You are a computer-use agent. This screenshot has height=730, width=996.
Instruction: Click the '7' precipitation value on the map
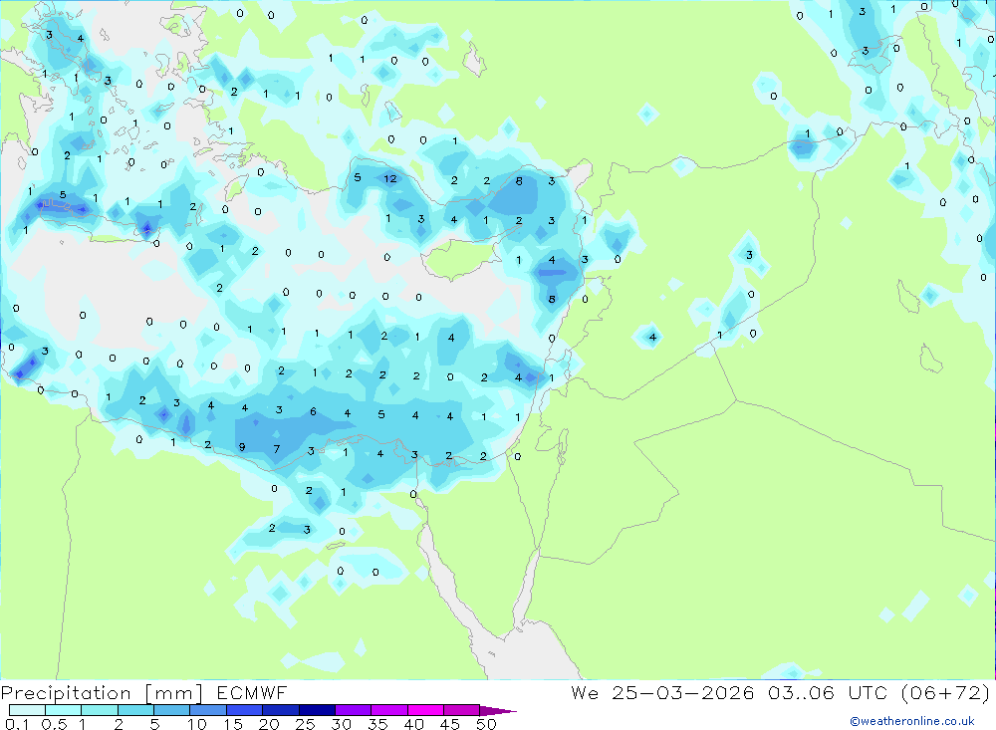276,449
